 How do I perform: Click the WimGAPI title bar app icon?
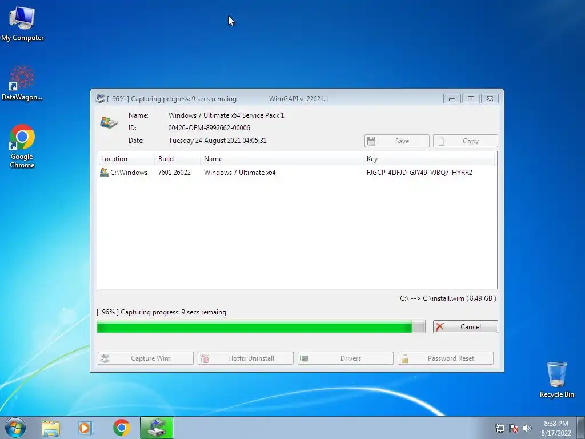100,98
